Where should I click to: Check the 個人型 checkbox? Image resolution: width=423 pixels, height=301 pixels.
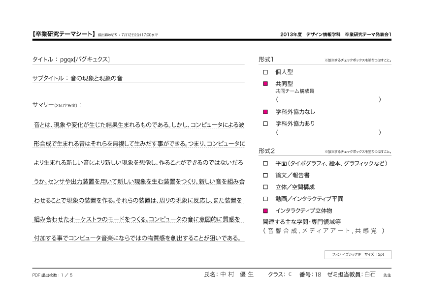click(x=265, y=72)
